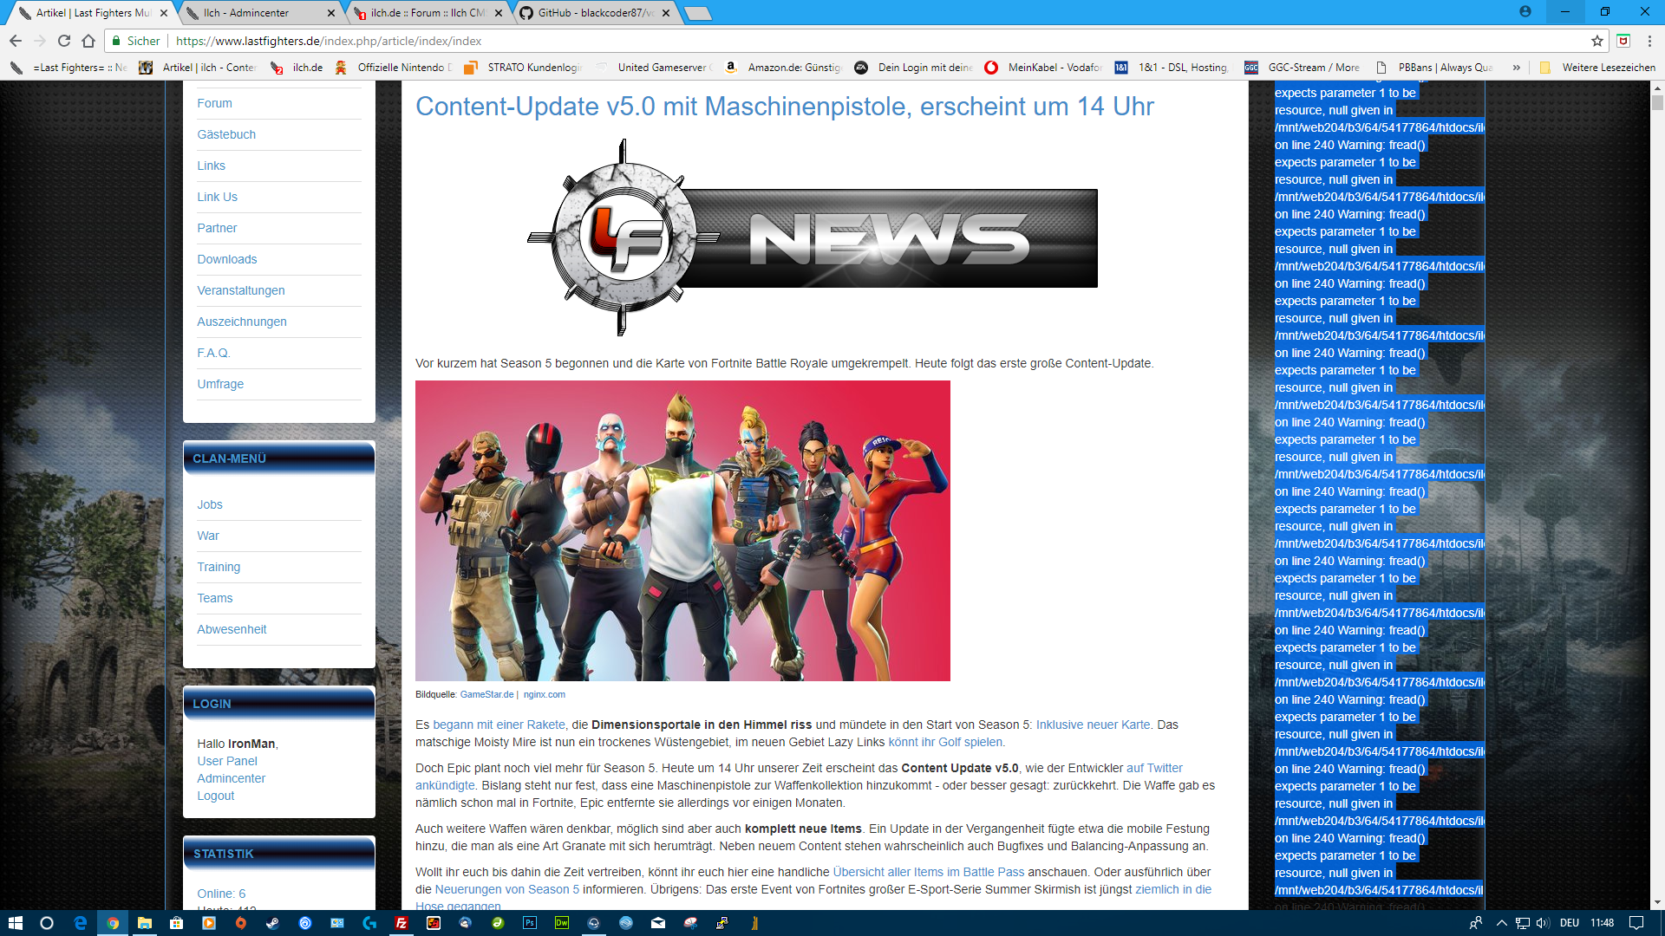Open the Content-Update v5.0 article headline
The image size is (1665, 936).
[x=785, y=106]
